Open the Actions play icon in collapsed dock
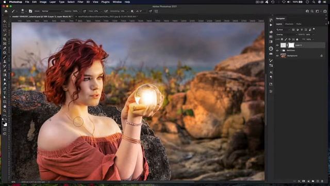The width and height of the screenshot is (330, 186). [271, 25]
